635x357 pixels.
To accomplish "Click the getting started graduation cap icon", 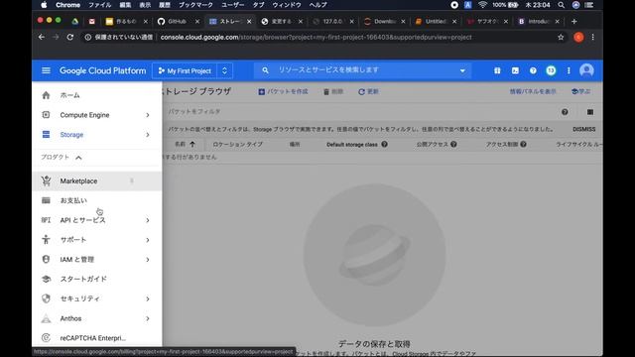I will 46,279.
